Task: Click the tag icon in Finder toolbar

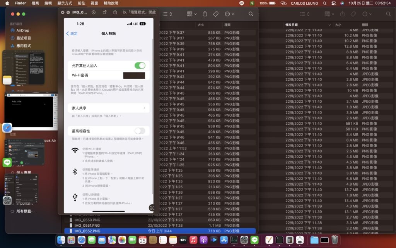Action: 216,14
